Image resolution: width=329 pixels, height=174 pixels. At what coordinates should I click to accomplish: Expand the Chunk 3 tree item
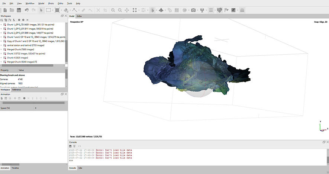1,54
